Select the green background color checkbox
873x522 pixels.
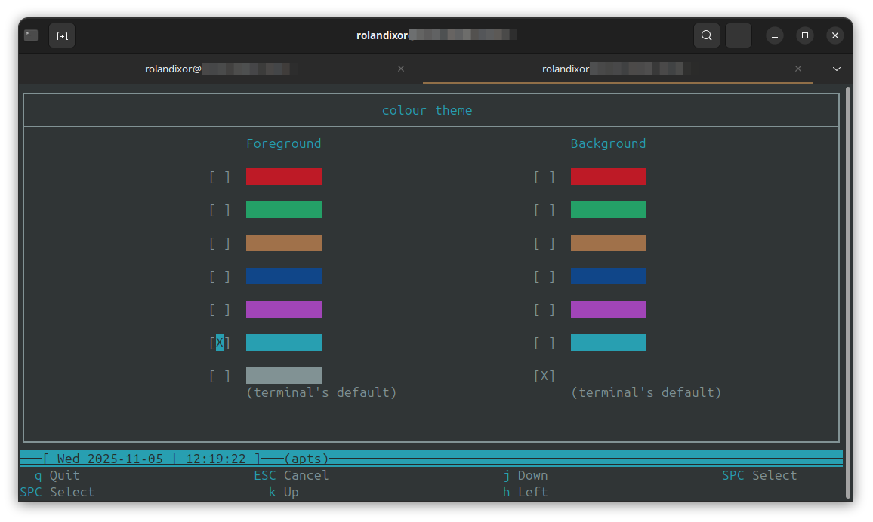(x=544, y=210)
